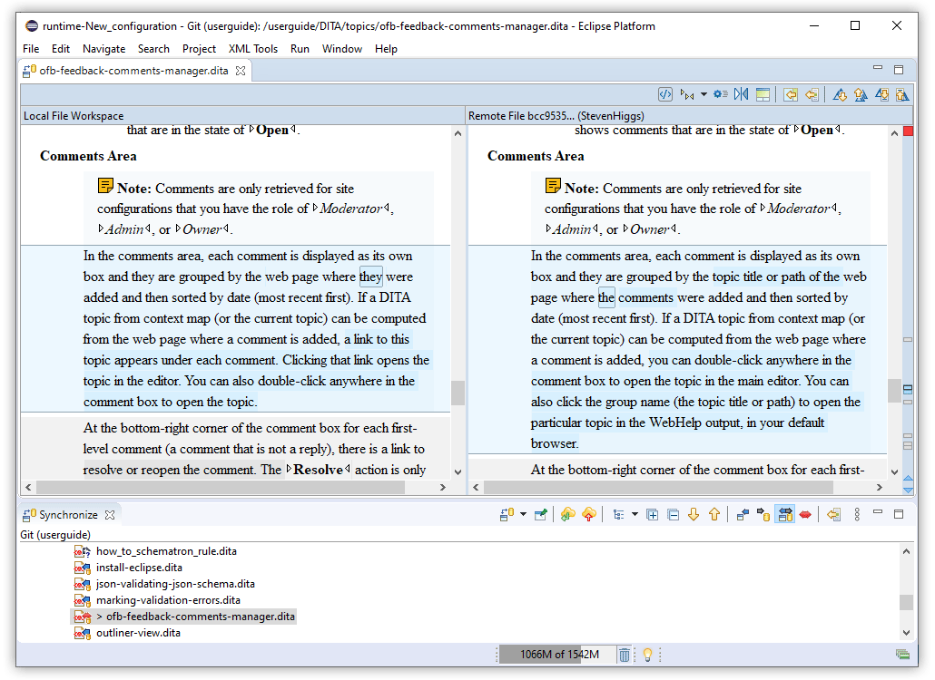The image size is (935, 680).
Task: Open the File menu
Action: click(31, 49)
